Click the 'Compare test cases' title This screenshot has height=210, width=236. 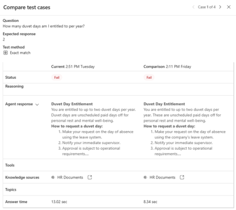27,7
